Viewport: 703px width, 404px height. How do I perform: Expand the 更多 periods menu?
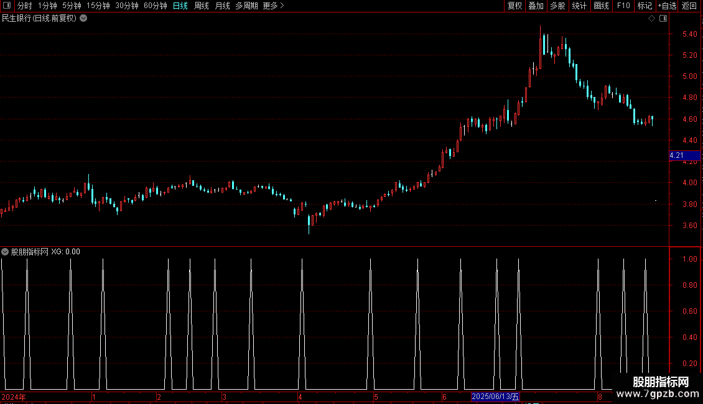tap(274, 6)
